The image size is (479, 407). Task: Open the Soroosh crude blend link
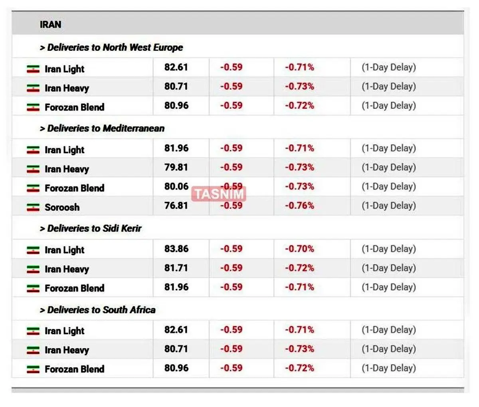point(62,207)
